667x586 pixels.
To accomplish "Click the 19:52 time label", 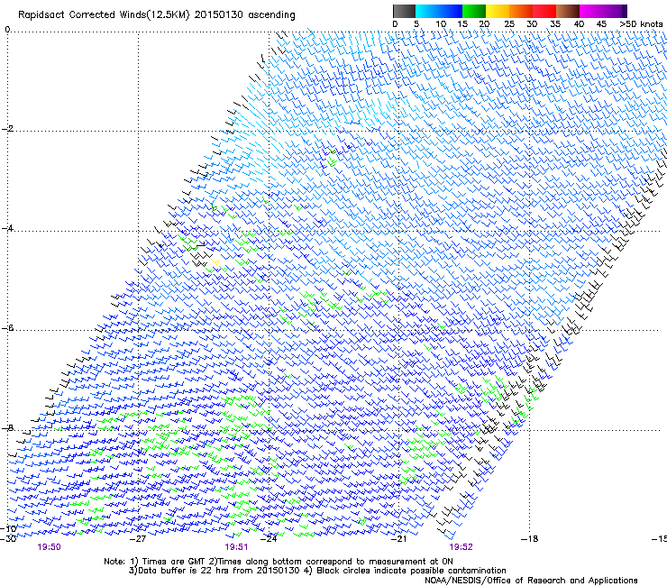I will pyautogui.click(x=461, y=547).
